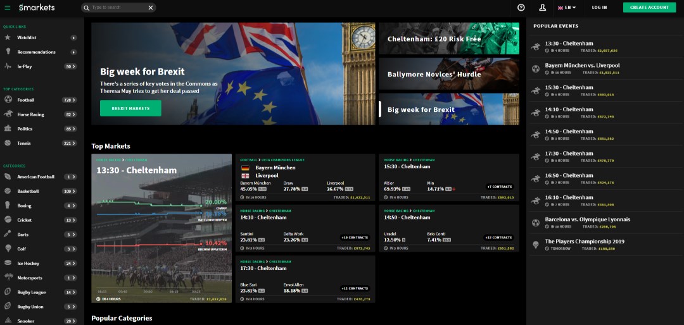This screenshot has width=684, height=325.
Task: Click +12 CONTRACTS in 17:30 Cheltenham
Action: tap(355, 288)
